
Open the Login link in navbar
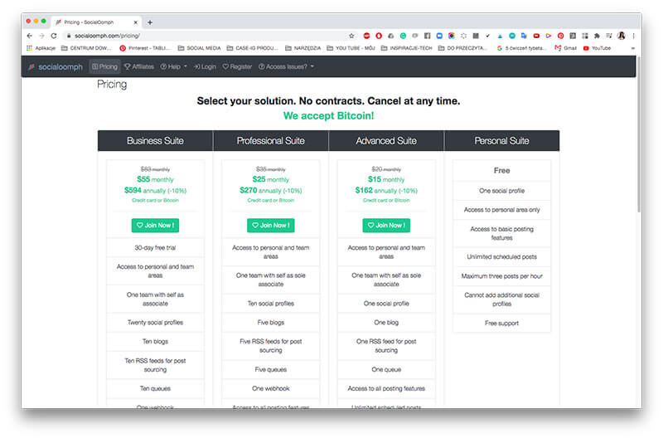(x=205, y=66)
